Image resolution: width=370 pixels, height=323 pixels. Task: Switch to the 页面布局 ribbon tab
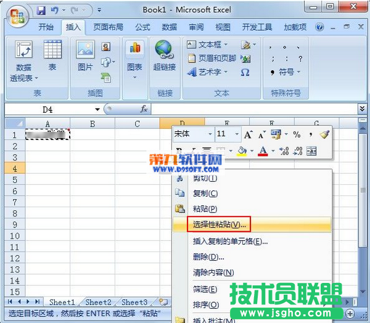click(108, 27)
